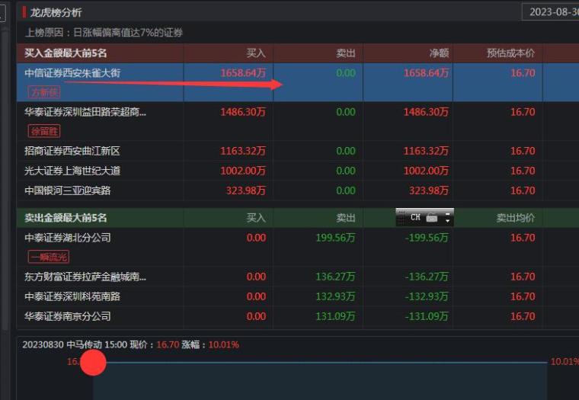
Task: Click net amount 1658.64万 under 净额
Action: (426, 72)
